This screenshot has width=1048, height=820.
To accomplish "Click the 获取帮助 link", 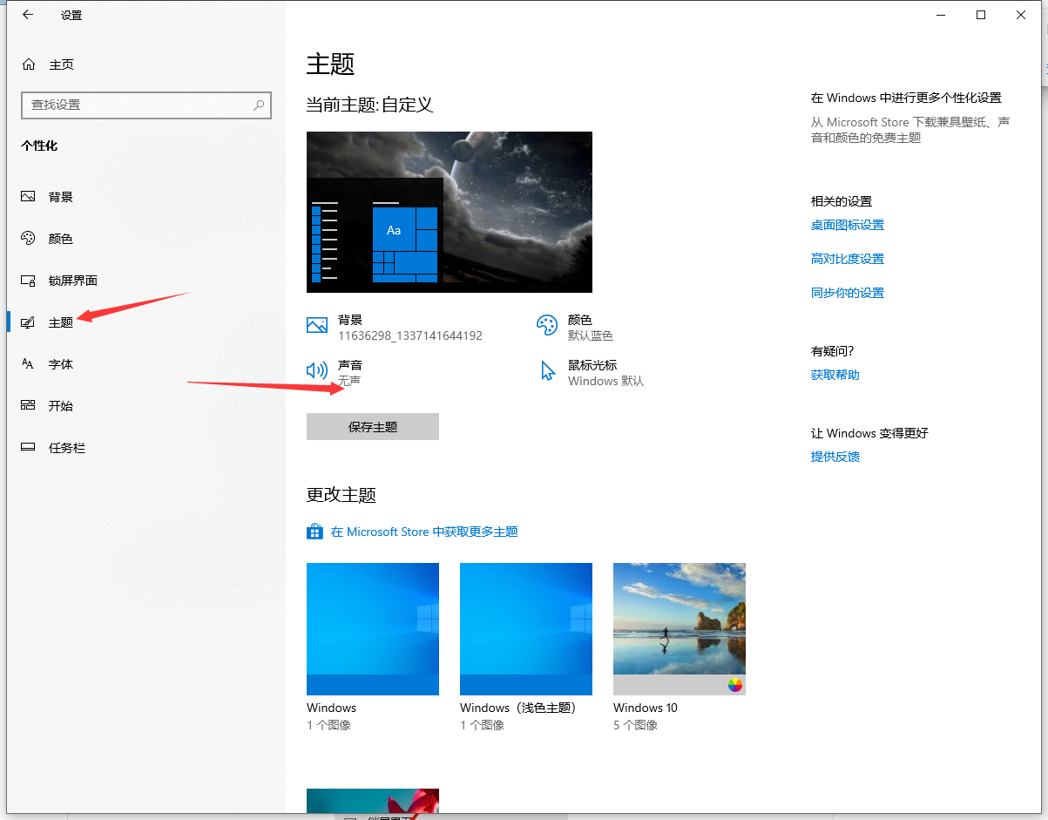I will [835, 375].
